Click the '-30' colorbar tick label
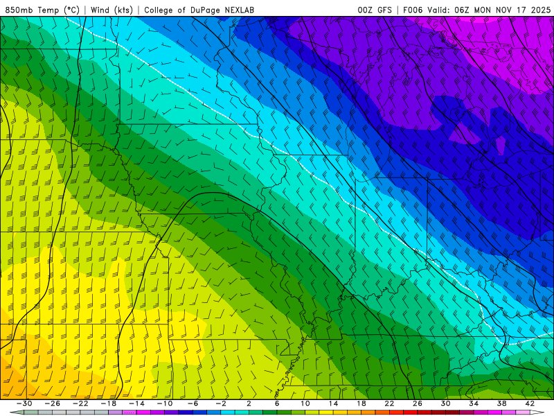The width and height of the screenshot is (554, 416). click(24, 404)
